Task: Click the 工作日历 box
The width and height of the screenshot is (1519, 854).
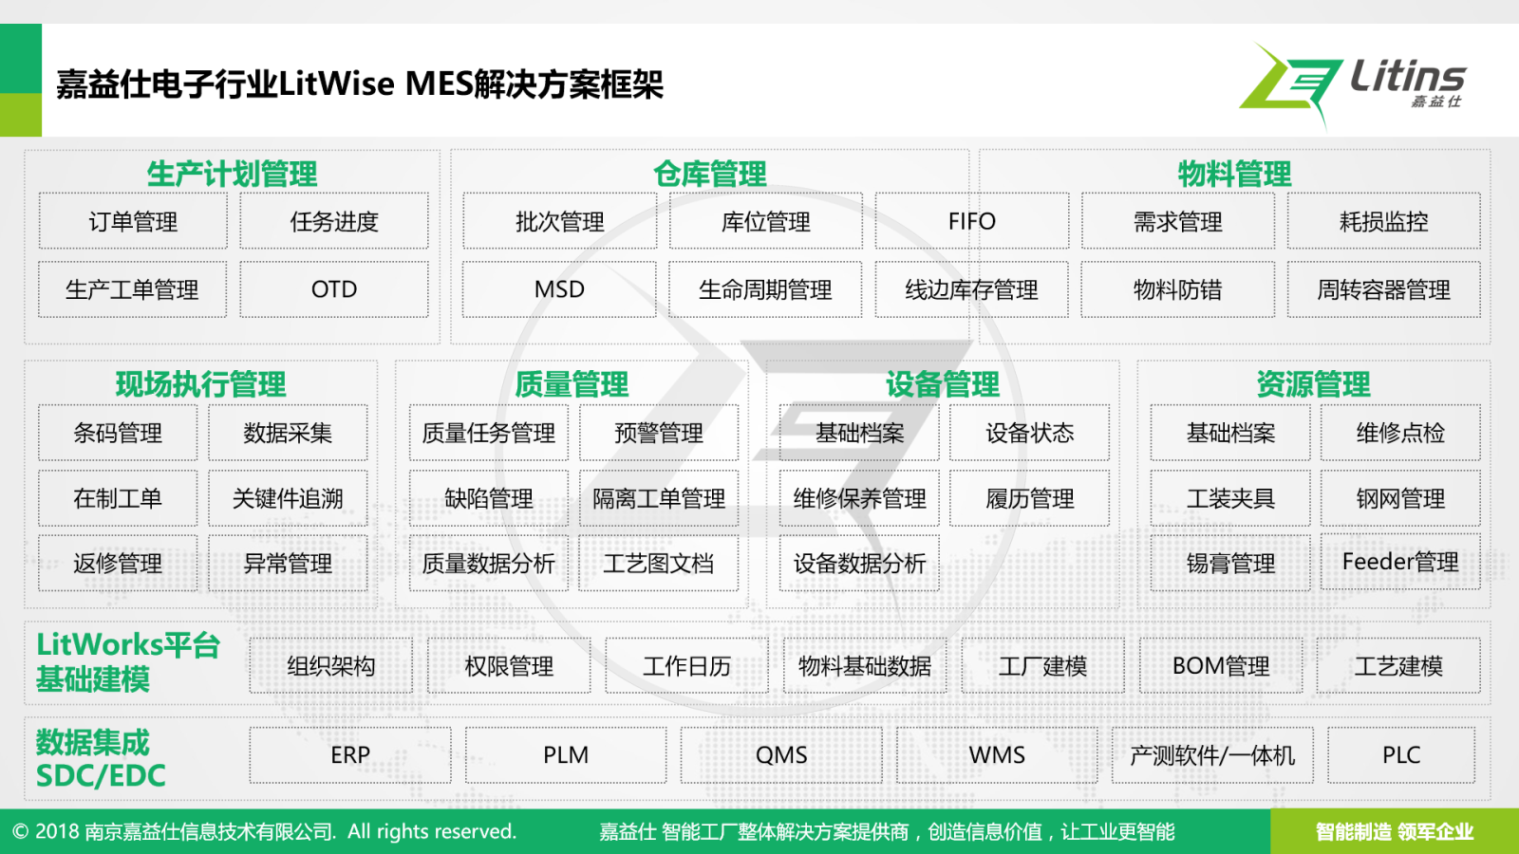Action: point(687,666)
